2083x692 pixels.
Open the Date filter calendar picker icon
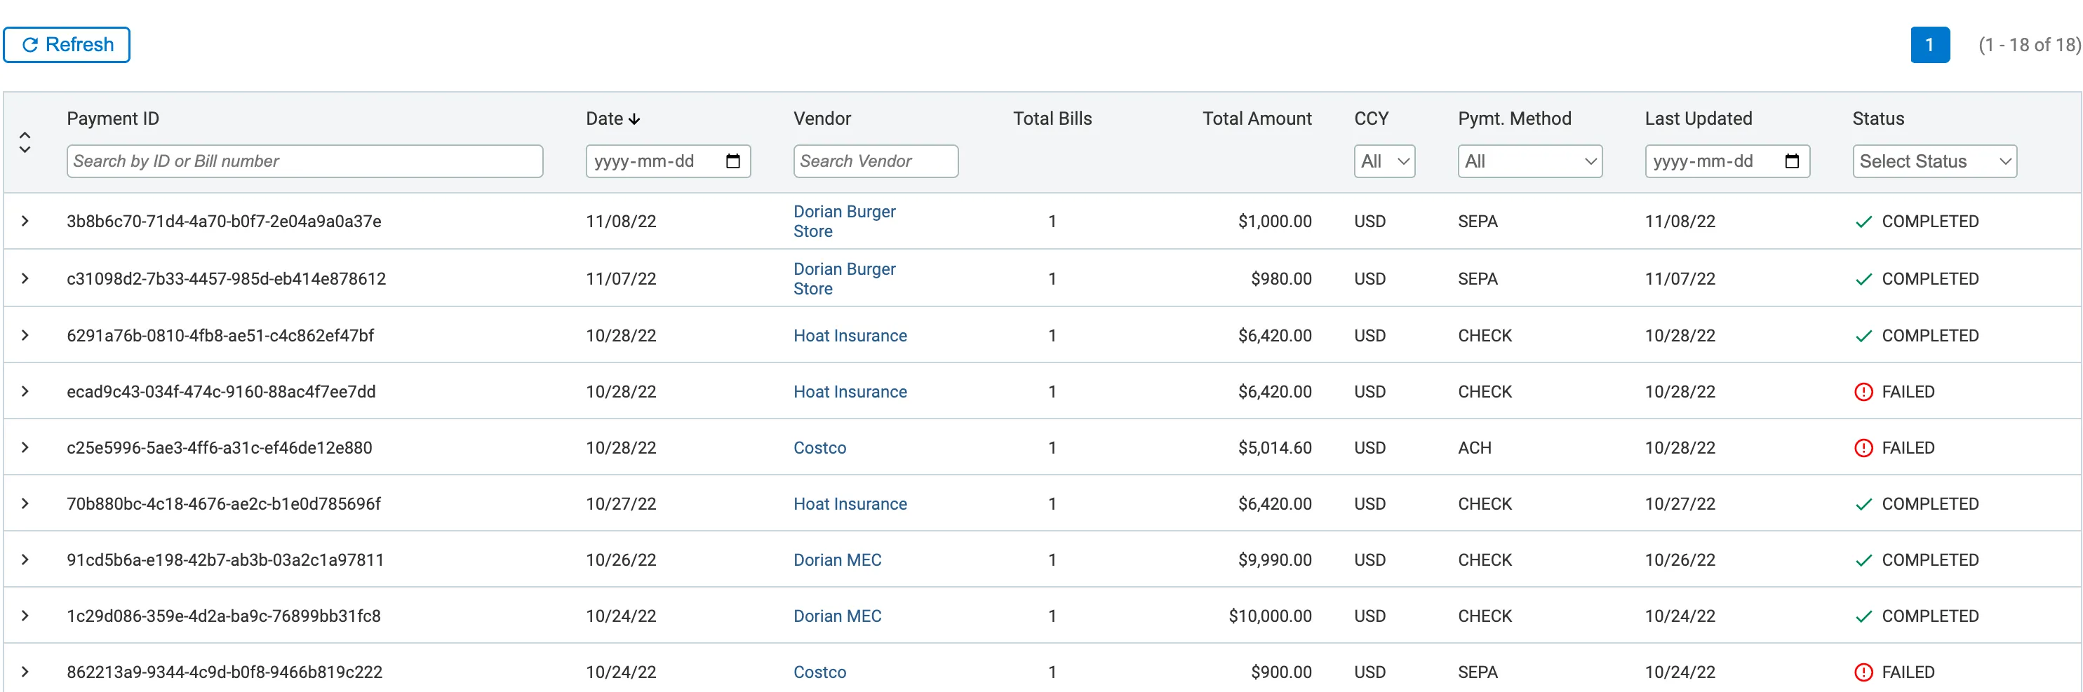pyautogui.click(x=732, y=161)
